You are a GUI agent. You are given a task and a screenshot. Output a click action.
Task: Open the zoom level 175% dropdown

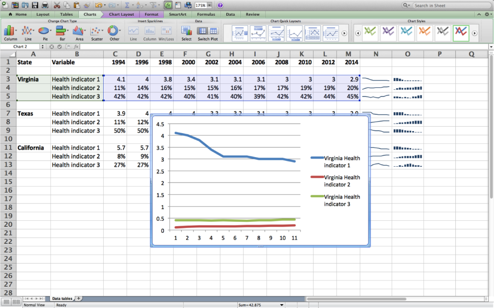[x=208, y=5]
